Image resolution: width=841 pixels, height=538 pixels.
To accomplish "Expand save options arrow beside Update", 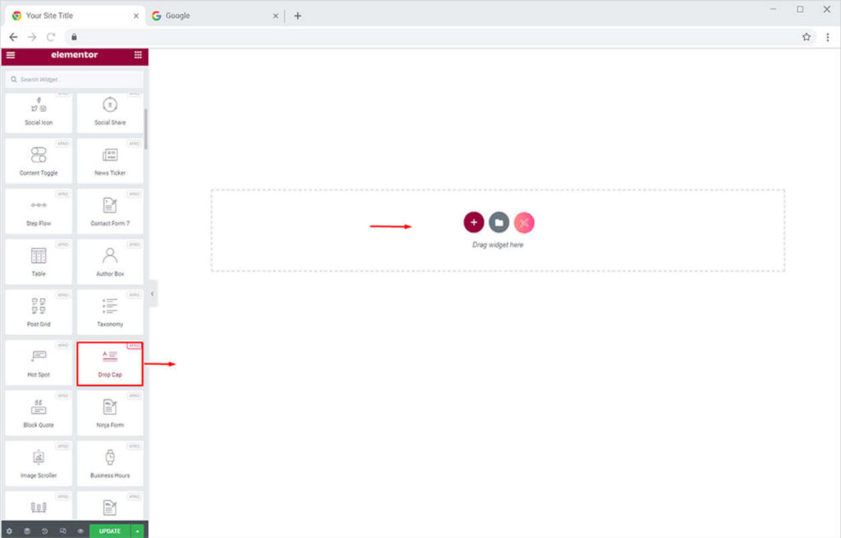I will coord(137,531).
